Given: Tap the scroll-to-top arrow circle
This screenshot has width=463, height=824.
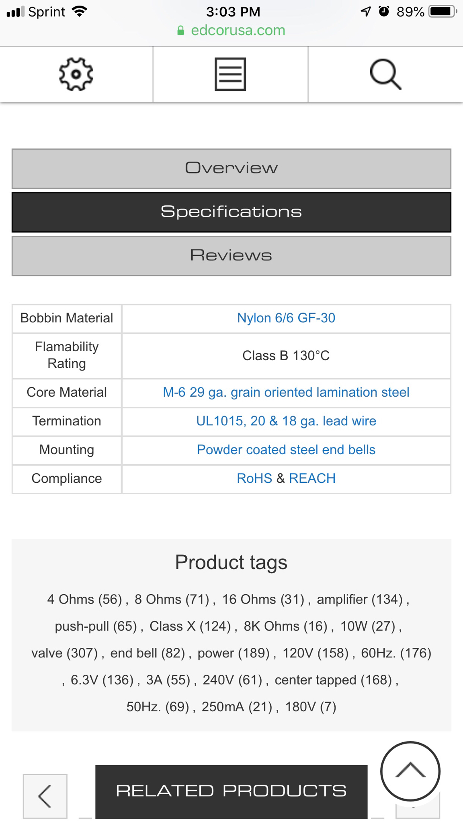Looking at the screenshot, I should pyautogui.click(x=410, y=771).
